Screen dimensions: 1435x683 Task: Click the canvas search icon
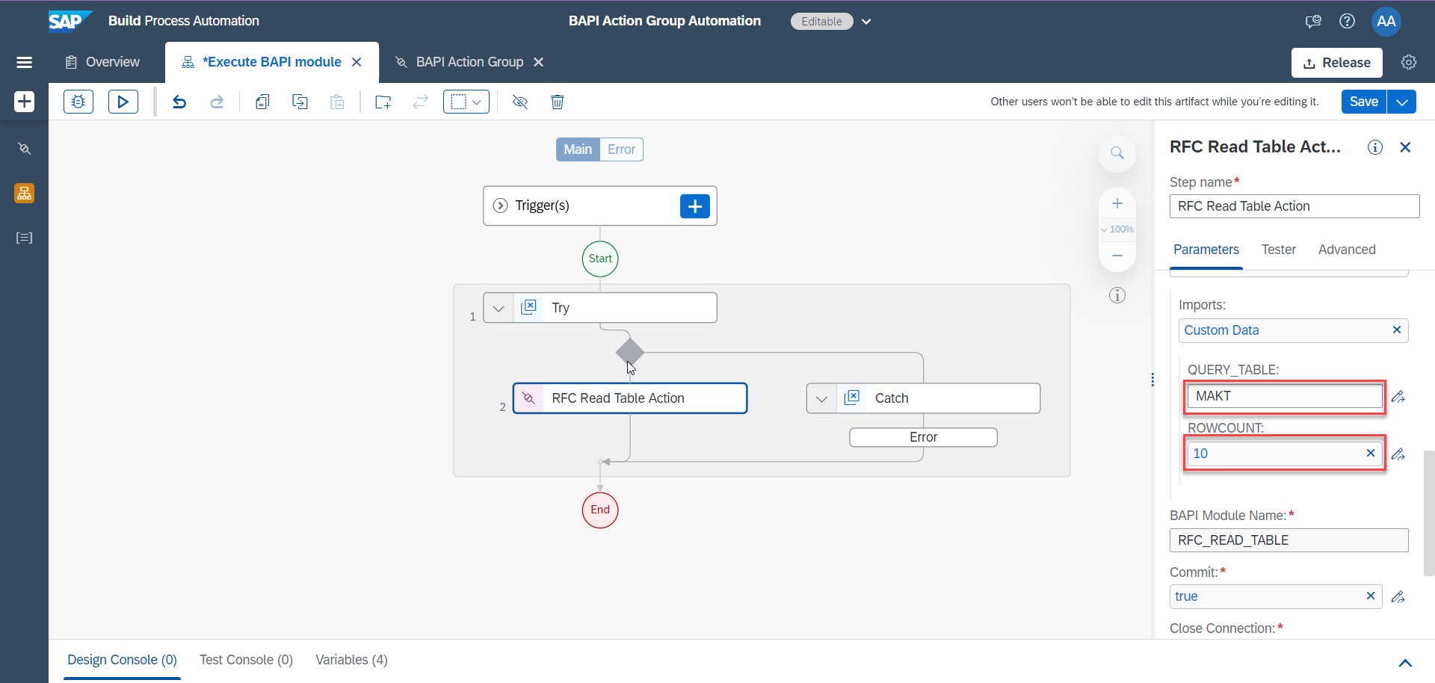(x=1117, y=152)
